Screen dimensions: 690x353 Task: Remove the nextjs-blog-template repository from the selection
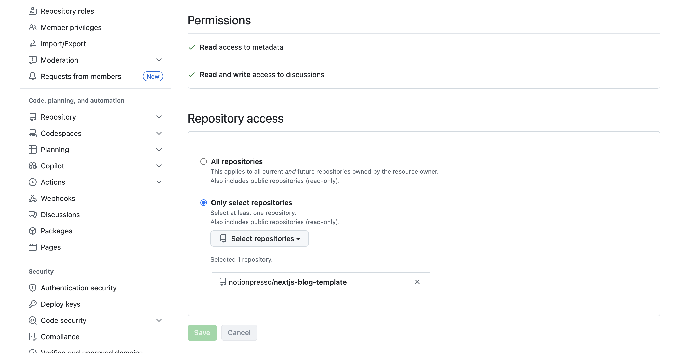pos(417,282)
